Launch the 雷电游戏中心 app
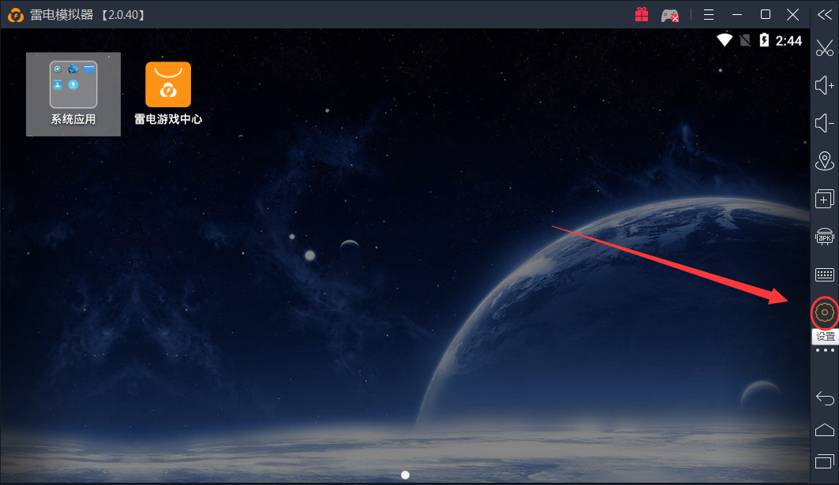Screen dimensions: 839x485 (x=168, y=94)
